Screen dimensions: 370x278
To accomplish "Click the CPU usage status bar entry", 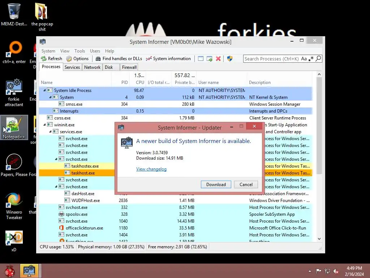I will [x=57, y=247].
